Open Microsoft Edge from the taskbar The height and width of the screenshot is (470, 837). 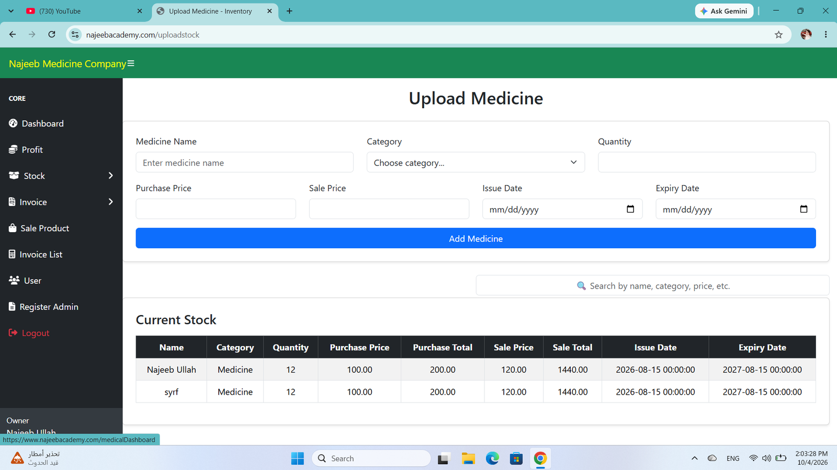click(492, 458)
